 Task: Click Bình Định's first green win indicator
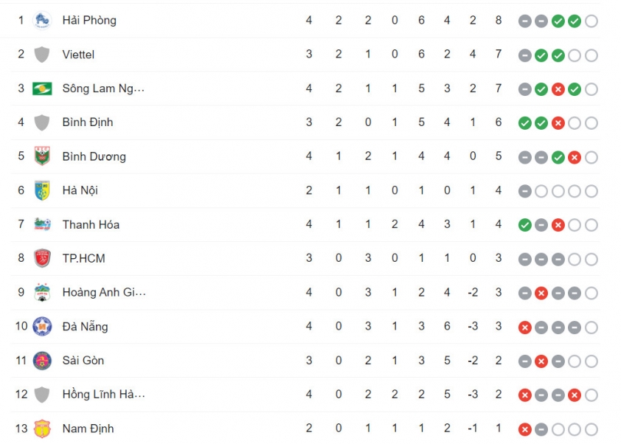pos(525,123)
